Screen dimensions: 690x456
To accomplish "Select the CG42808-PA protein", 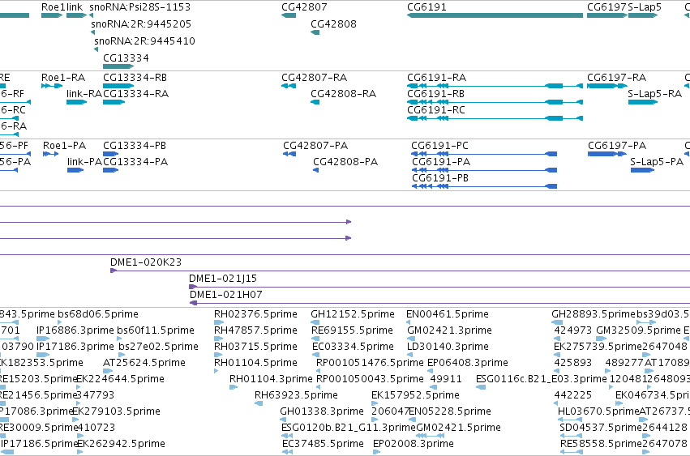I will pyautogui.click(x=316, y=170).
